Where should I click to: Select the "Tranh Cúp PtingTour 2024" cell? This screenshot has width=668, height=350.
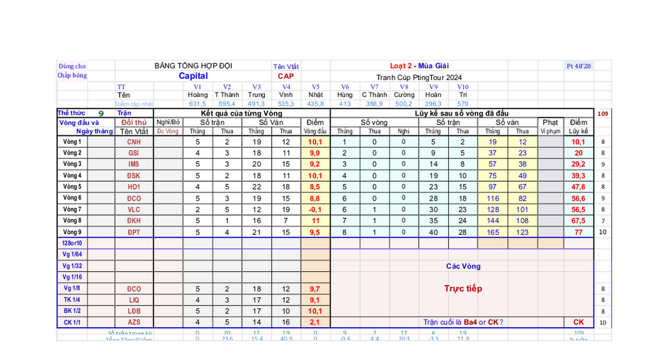[419, 77]
